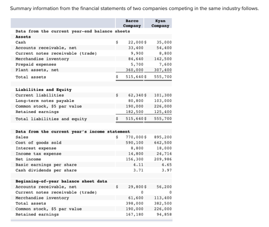
Task: Click Kyan net income 209,986
Action: tap(163, 159)
